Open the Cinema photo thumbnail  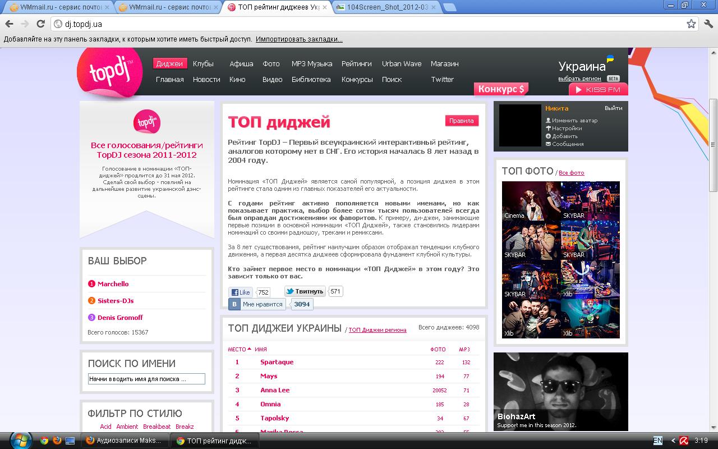[x=531, y=200]
